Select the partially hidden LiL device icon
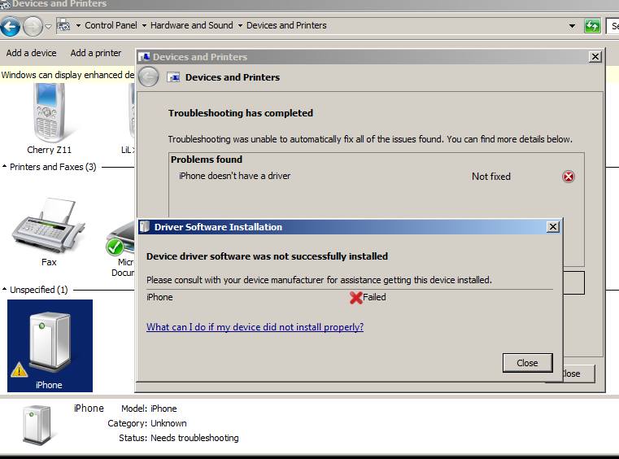The height and width of the screenshot is (459, 619). tap(129, 119)
